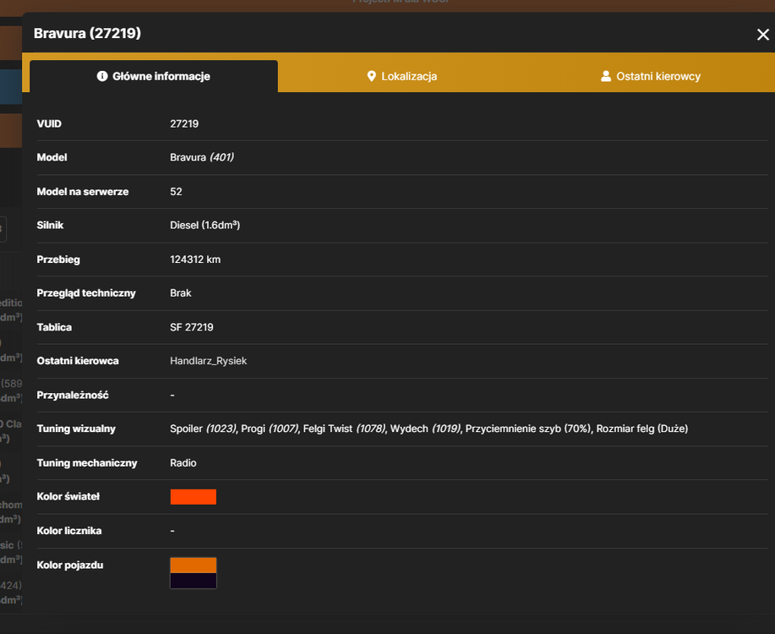Click the orange top half of Kolor pojazdu
Screen dimensions: 775x634
pos(194,566)
